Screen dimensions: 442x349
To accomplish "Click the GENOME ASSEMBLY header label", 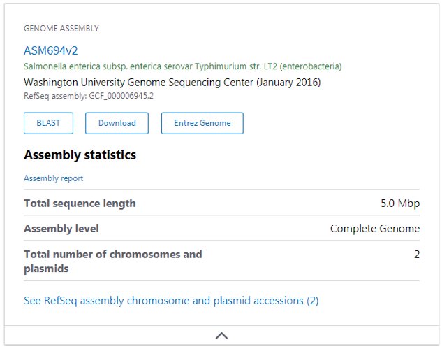I will coord(61,29).
